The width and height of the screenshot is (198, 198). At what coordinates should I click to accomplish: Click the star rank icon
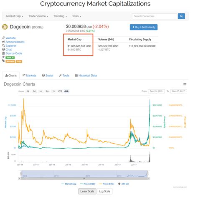click(3, 57)
